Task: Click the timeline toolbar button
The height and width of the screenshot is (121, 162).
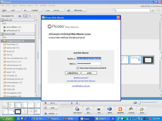Action: tap(55, 10)
